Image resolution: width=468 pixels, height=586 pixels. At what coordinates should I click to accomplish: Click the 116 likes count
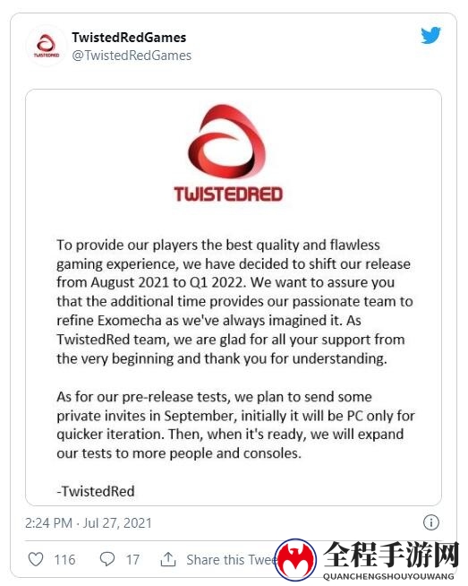[x=64, y=560]
